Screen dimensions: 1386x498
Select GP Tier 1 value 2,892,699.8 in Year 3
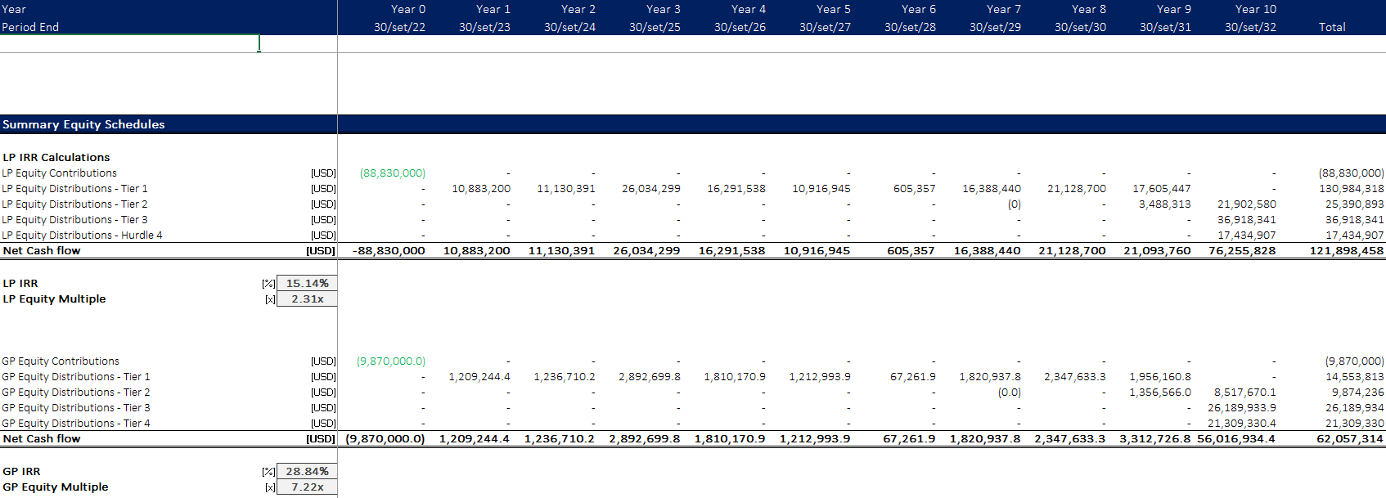point(650,376)
